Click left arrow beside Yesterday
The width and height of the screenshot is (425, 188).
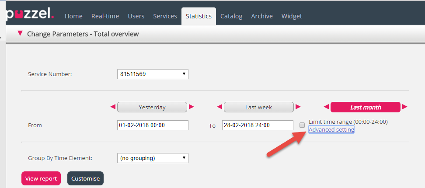(113, 107)
